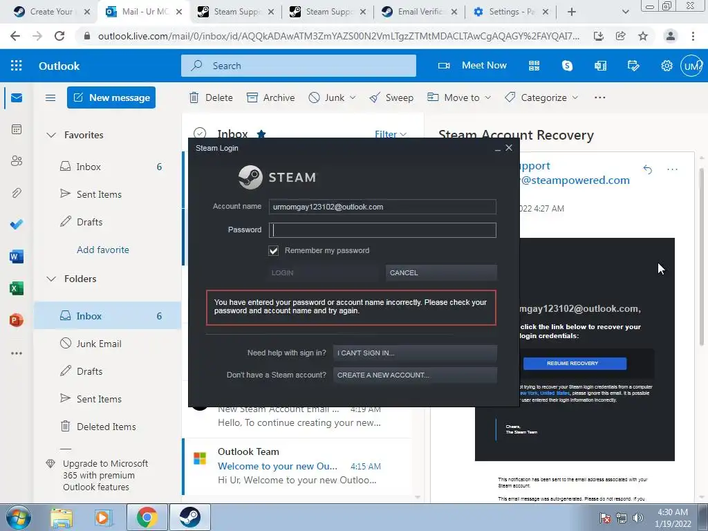Bookmark this page with the star icon
The height and width of the screenshot is (531, 708).
click(x=643, y=36)
